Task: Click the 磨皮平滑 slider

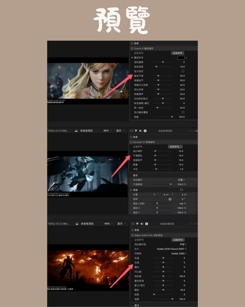Action: (163, 76)
